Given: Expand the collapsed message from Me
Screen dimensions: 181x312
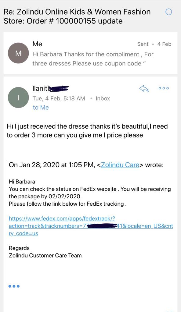Looking at the screenshot, I should [x=90, y=53].
